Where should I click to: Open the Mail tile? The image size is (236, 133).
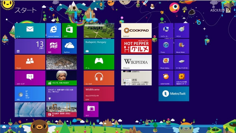[30, 30]
